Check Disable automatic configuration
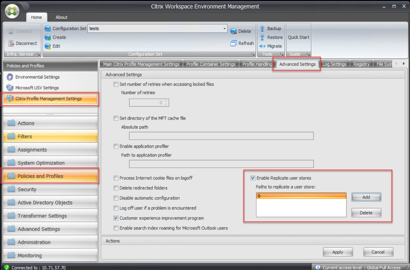410x270 pixels. pyautogui.click(x=116, y=198)
